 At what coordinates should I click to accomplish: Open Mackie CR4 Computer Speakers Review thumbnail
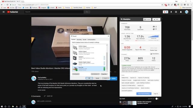pos(128,103)
